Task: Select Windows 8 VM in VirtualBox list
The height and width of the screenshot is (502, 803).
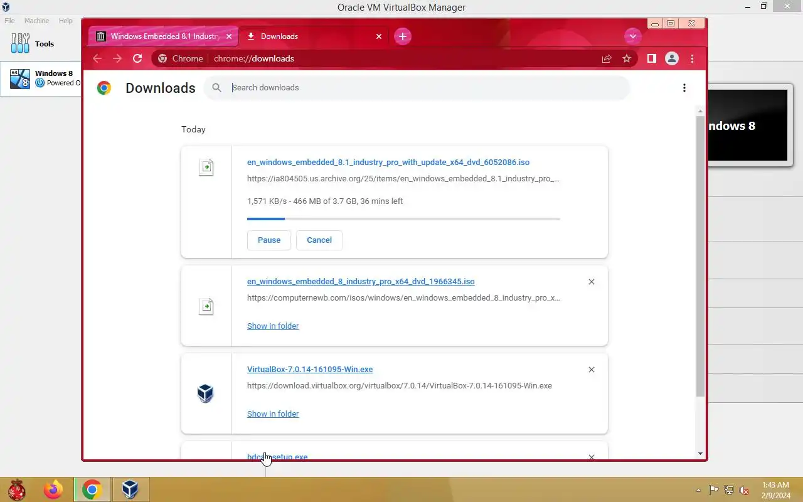Action: [x=41, y=78]
